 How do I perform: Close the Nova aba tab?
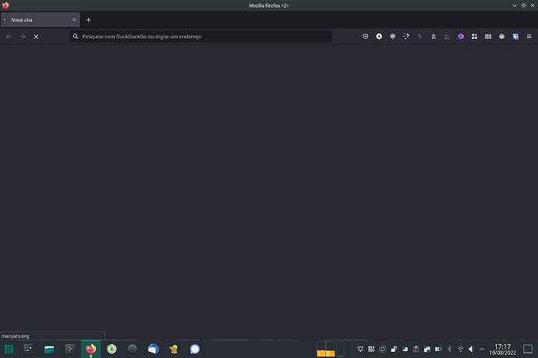pyautogui.click(x=74, y=20)
